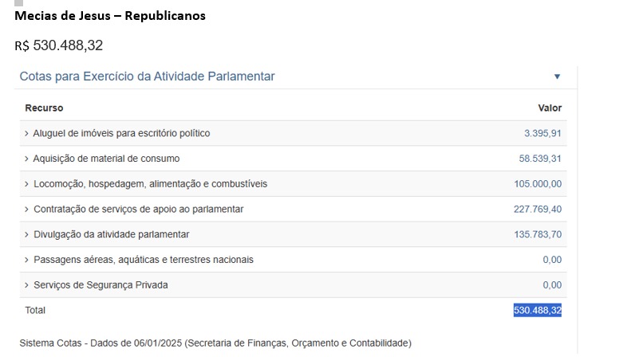The width and height of the screenshot is (631, 357).
Task: Click the 227.769,40 serviços de apoio value
Action: pyautogui.click(x=538, y=209)
